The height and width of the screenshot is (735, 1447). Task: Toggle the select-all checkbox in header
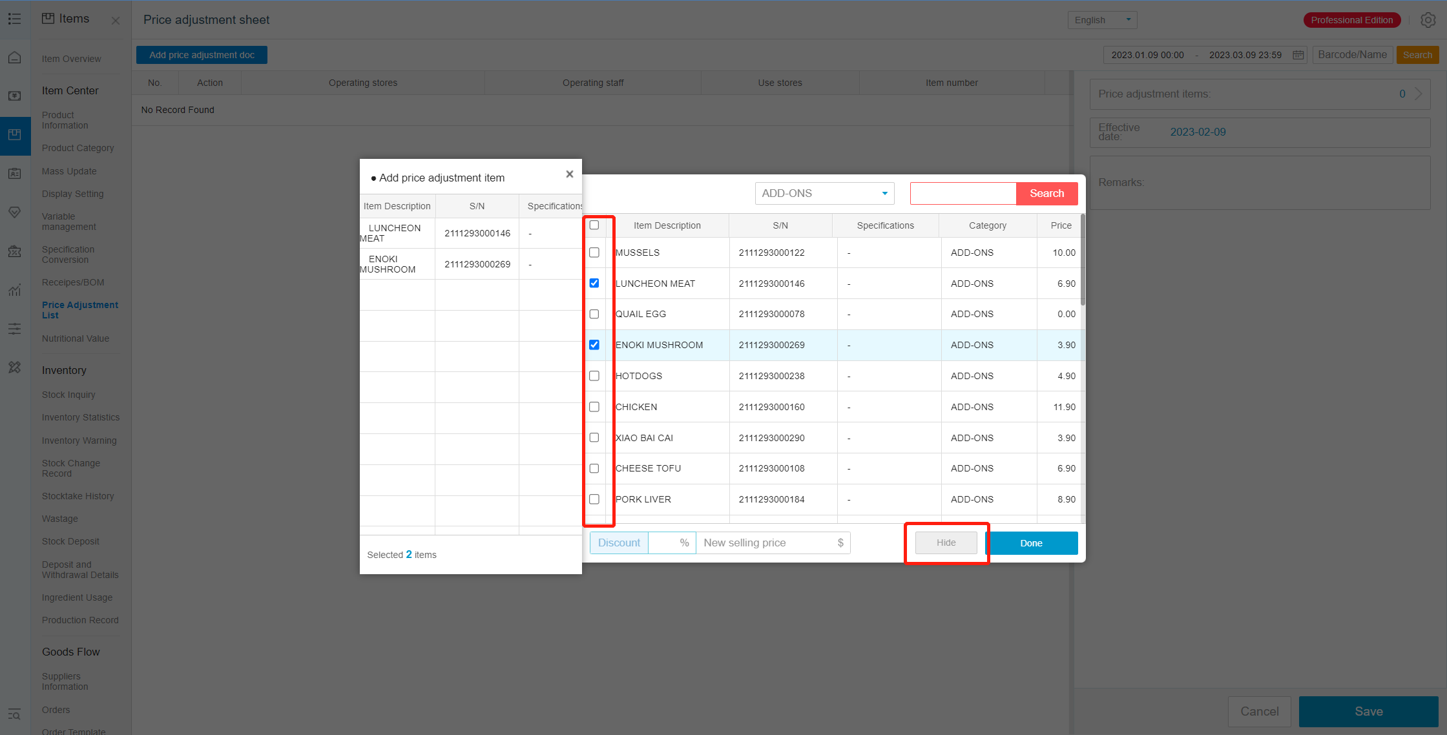pyautogui.click(x=594, y=225)
